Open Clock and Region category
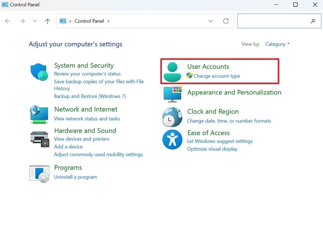This screenshot has height=238, width=323. pos(213,112)
